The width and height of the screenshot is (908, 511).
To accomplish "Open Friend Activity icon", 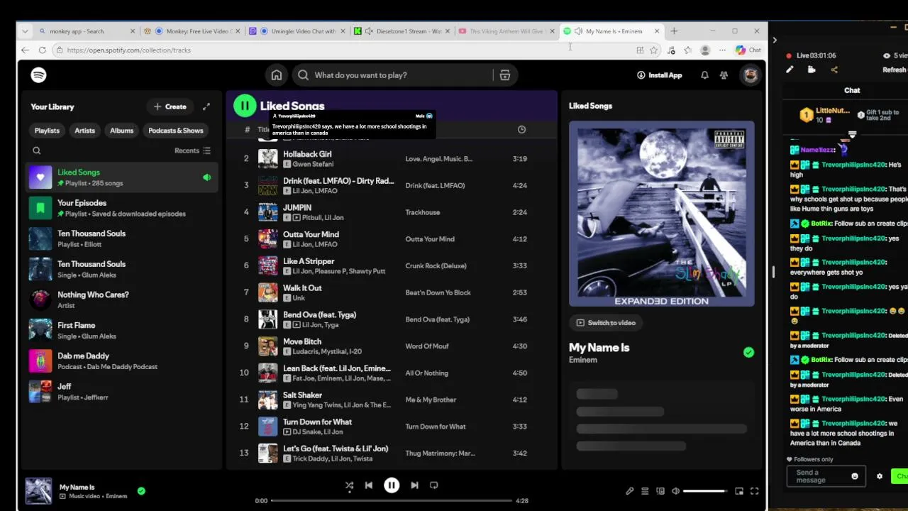I will pyautogui.click(x=724, y=75).
